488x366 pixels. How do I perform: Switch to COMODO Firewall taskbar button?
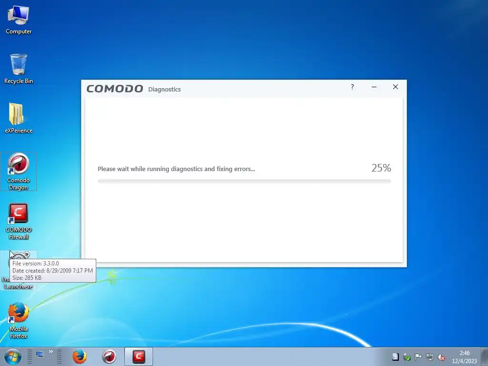click(139, 356)
